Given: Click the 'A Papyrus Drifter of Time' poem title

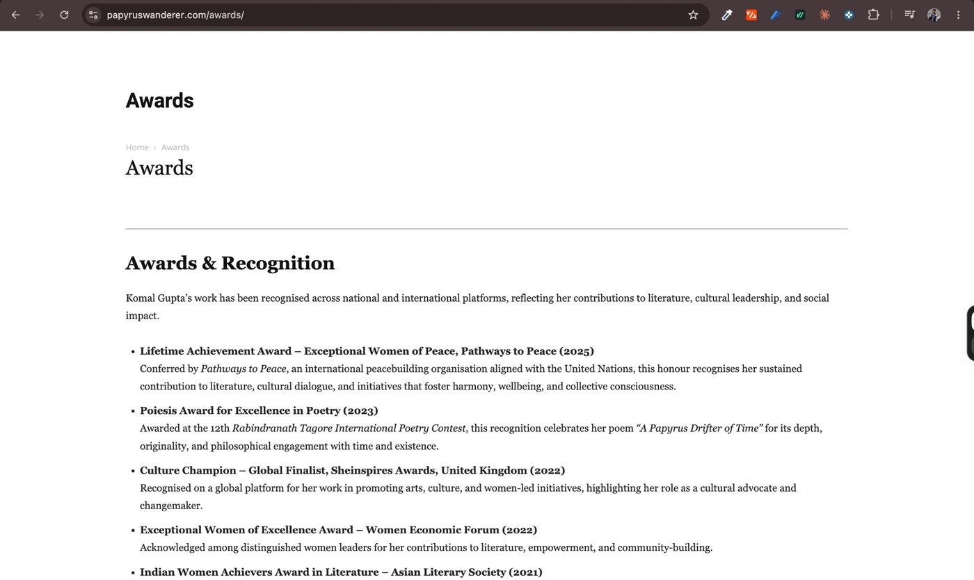Looking at the screenshot, I should pyautogui.click(x=699, y=428).
